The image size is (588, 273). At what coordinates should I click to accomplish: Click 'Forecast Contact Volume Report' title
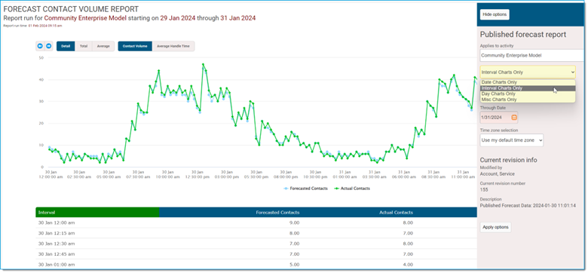[71, 9]
